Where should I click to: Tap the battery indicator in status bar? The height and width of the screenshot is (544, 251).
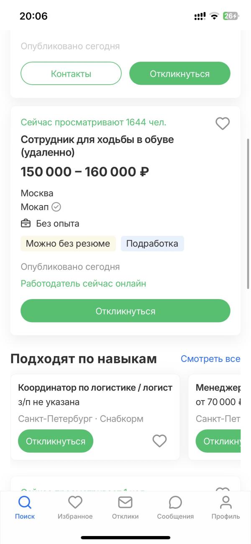[231, 16]
